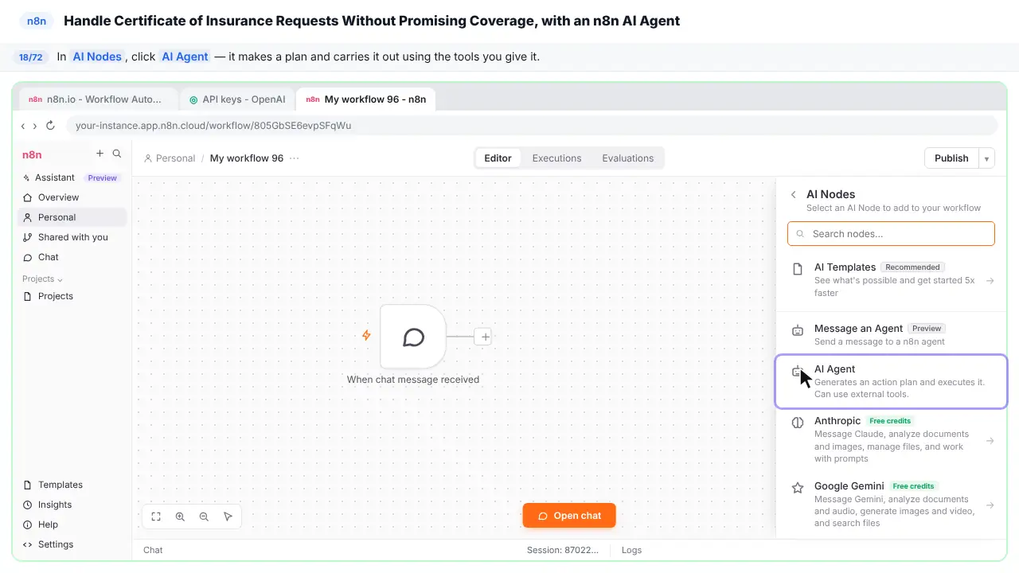Screen dimensions: 1019x573
Task: Reload the page with the refresh icon
Action: (50, 126)
